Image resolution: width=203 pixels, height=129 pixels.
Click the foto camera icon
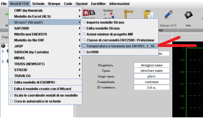pos(188,15)
